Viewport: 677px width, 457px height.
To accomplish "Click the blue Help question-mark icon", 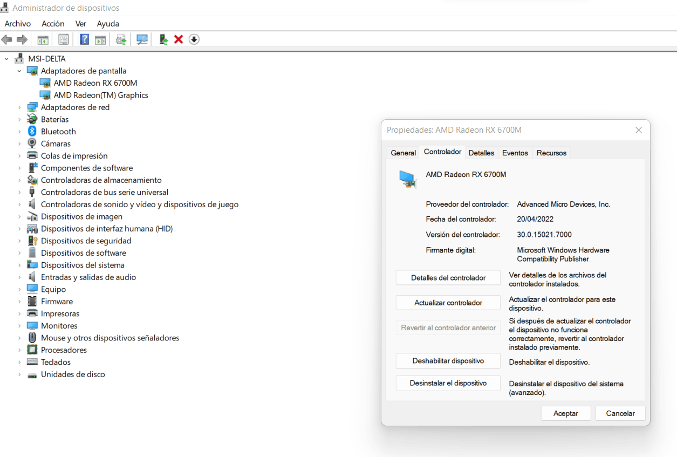I will click(x=84, y=39).
